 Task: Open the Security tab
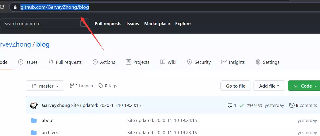click(199, 62)
